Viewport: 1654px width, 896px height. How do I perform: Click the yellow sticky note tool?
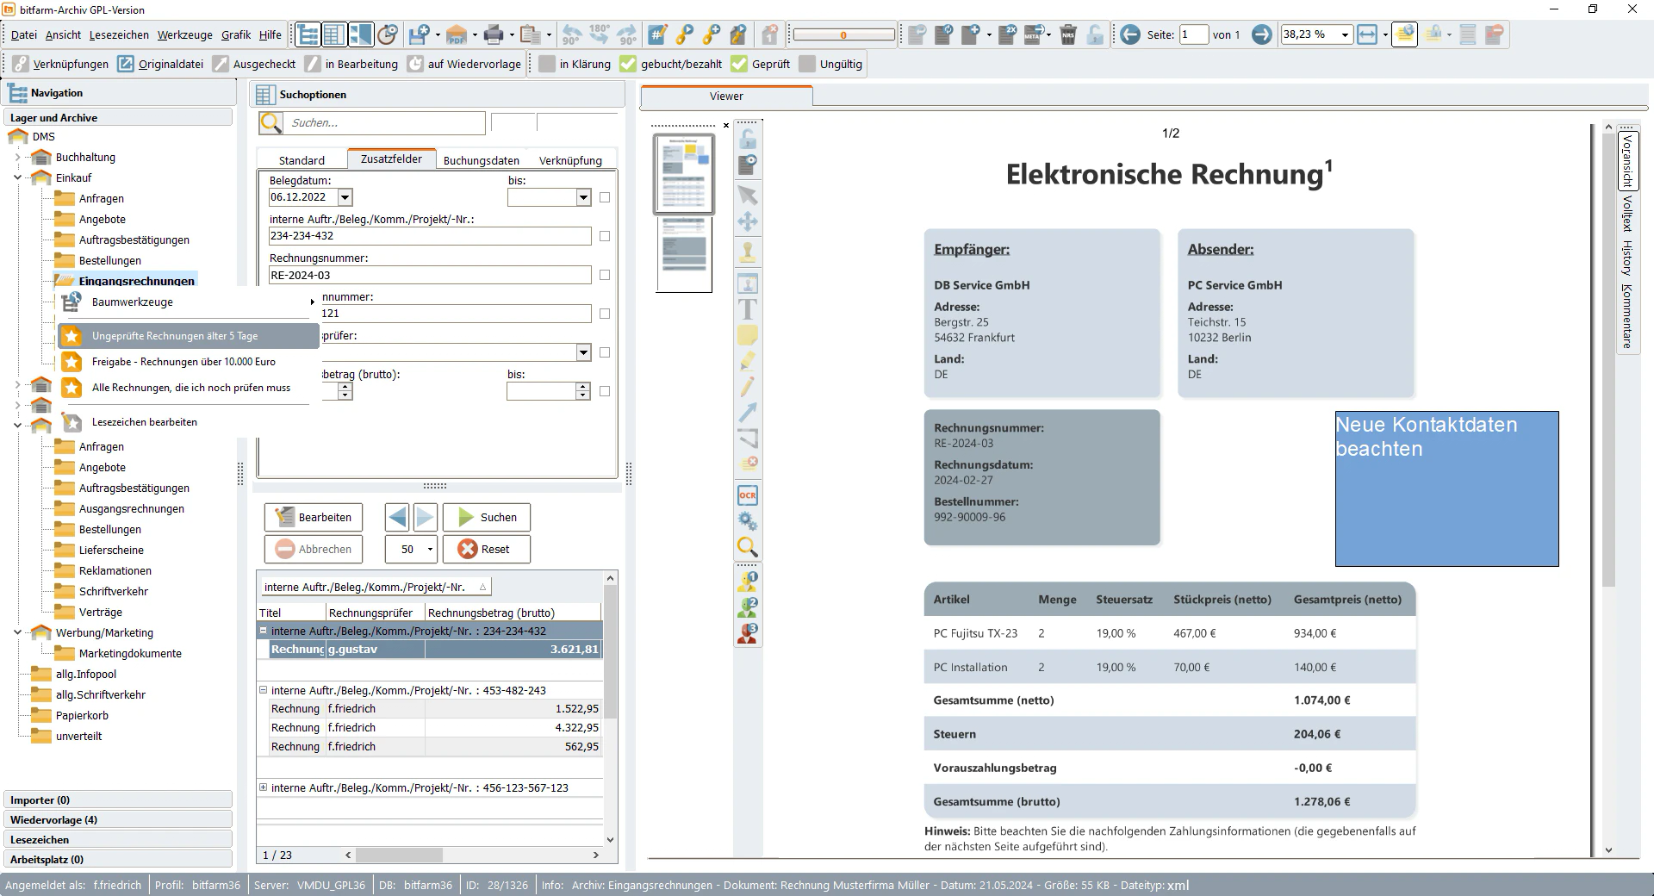click(x=747, y=335)
